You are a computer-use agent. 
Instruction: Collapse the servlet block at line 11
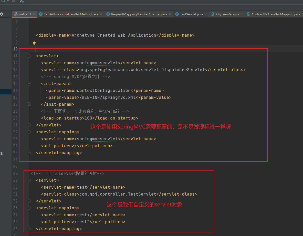click(x=29, y=56)
